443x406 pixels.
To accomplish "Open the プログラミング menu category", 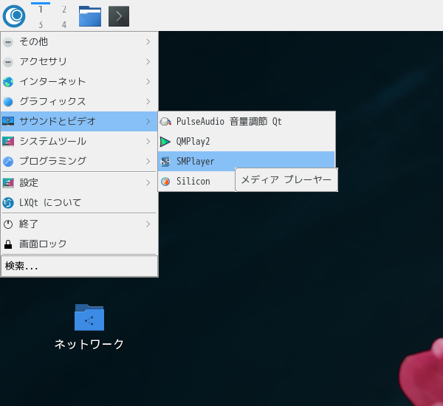I will (x=79, y=161).
